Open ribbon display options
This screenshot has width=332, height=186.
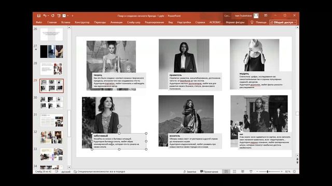tap(266, 16)
